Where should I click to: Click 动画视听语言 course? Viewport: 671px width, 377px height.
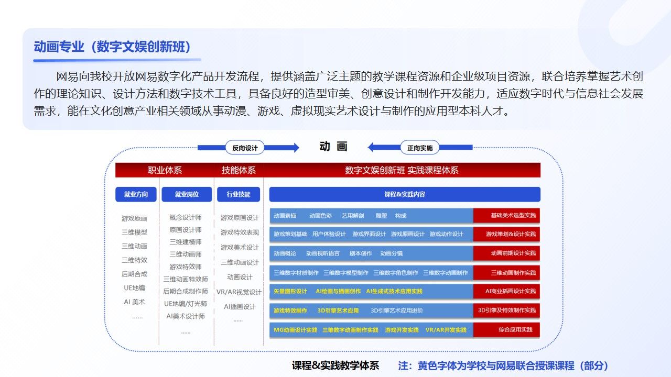pos(323,253)
